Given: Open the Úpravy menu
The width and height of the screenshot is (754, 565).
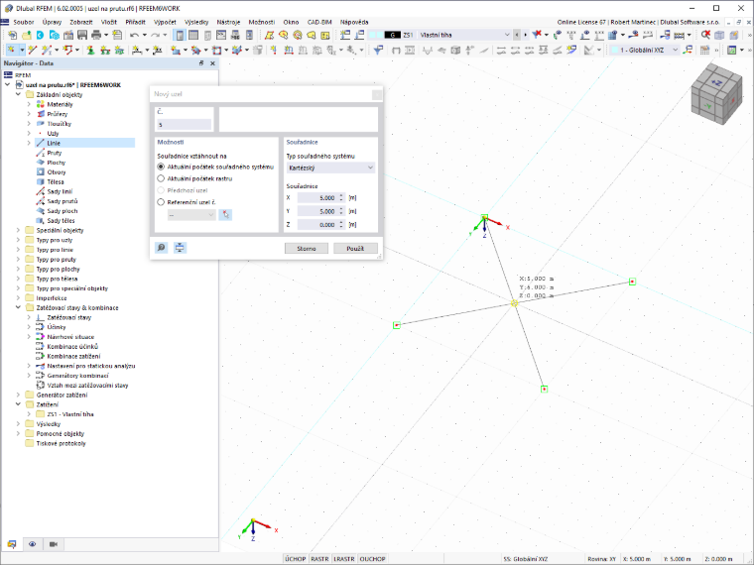Looking at the screenshot, I should (52, 22).
